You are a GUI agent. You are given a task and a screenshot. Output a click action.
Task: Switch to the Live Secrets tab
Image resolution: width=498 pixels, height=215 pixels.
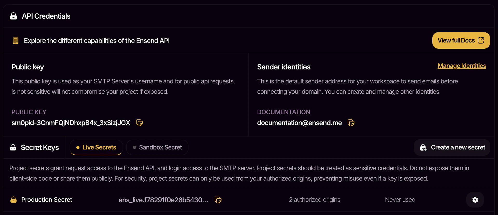click(96, 147)
